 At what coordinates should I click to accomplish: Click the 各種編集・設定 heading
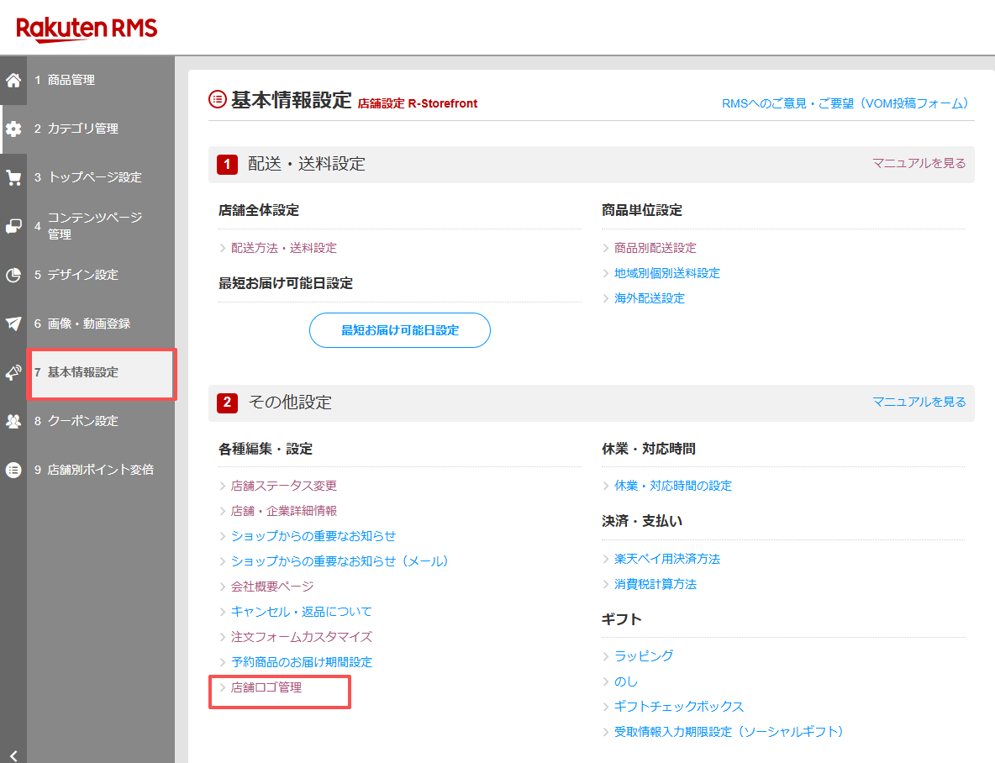(x=266, y=449)
